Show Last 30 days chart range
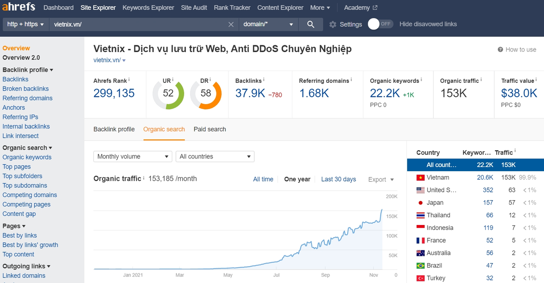544x283 pixels. point(339,179)
